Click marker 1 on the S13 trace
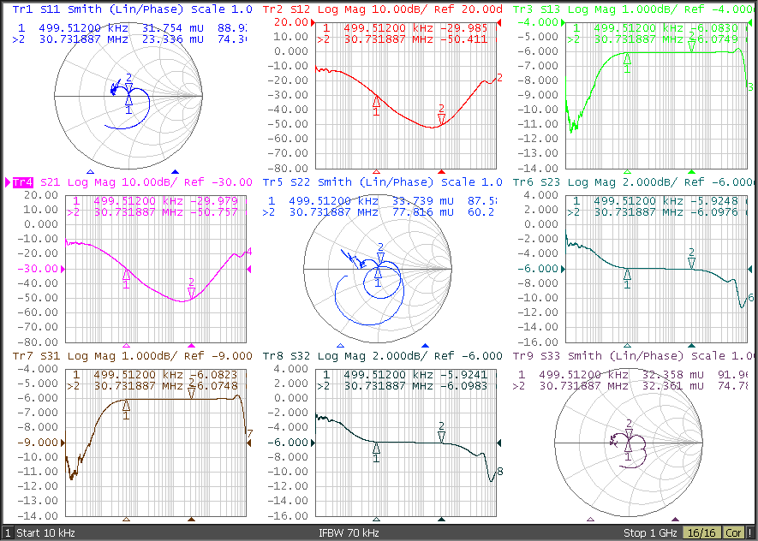This screenshot has height=541, width=758. [627, 61]
